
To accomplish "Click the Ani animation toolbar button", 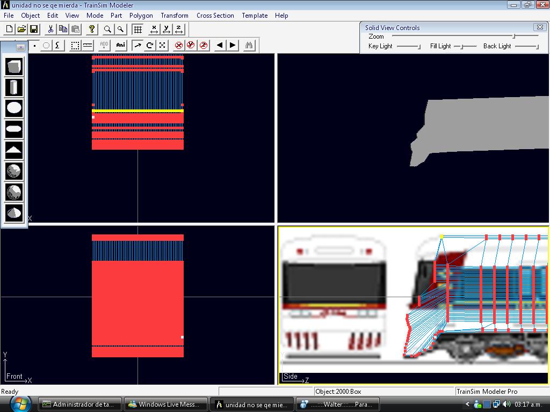I will tap(121, 45).
